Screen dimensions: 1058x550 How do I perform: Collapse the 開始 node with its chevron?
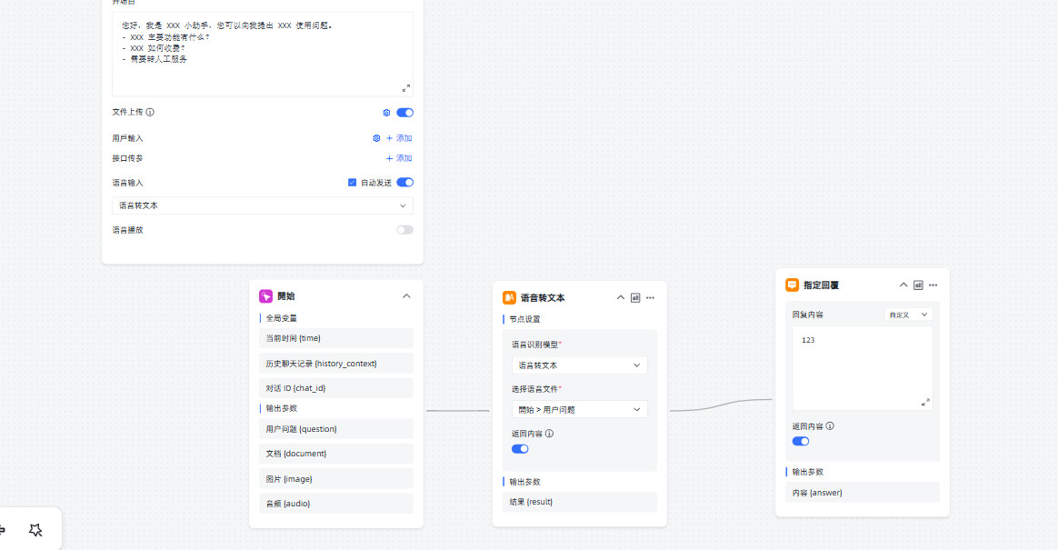click(406, 295)
